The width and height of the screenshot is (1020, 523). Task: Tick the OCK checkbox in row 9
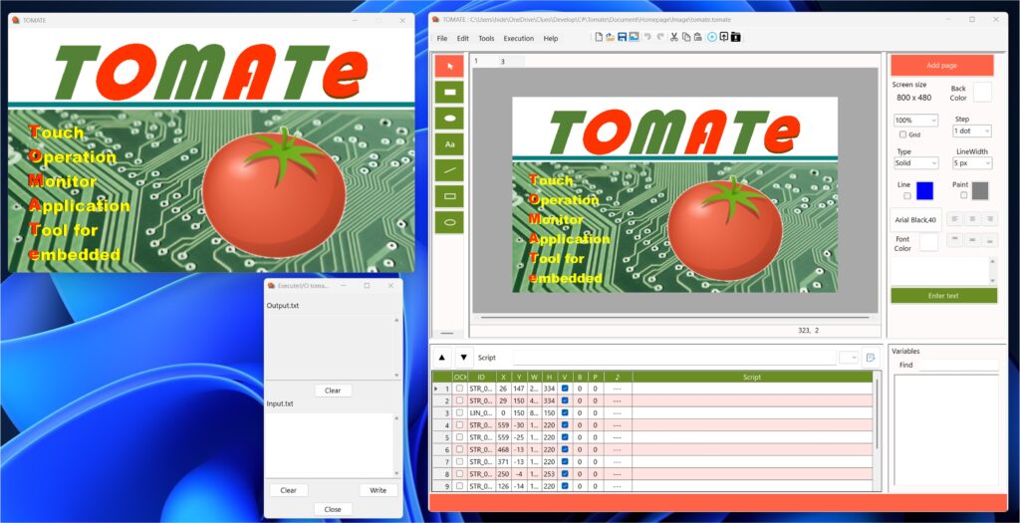(x=460, y=486)
